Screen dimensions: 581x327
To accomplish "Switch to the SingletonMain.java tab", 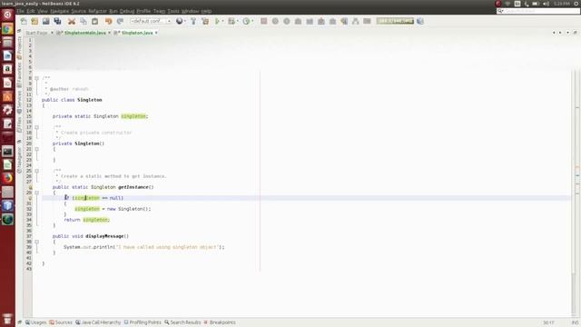I will point(84,33).
